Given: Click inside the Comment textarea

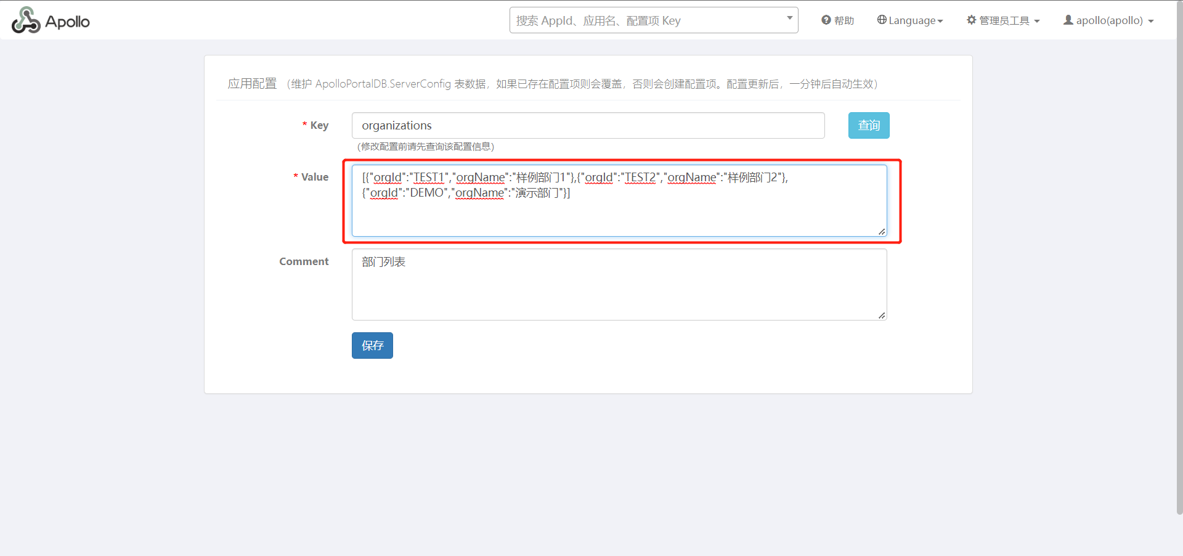Looking at the screenshot, I should [619, 290].
